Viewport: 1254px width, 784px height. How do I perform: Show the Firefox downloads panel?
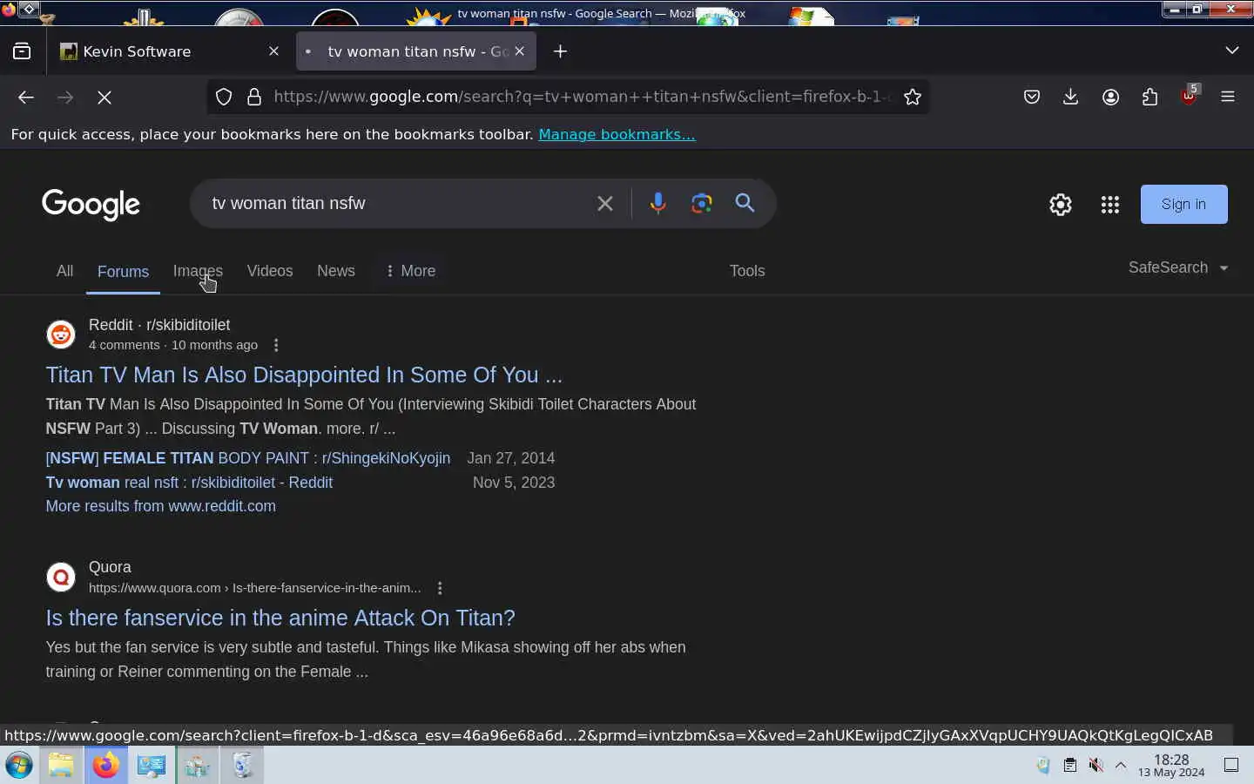tap(1071, 97)
